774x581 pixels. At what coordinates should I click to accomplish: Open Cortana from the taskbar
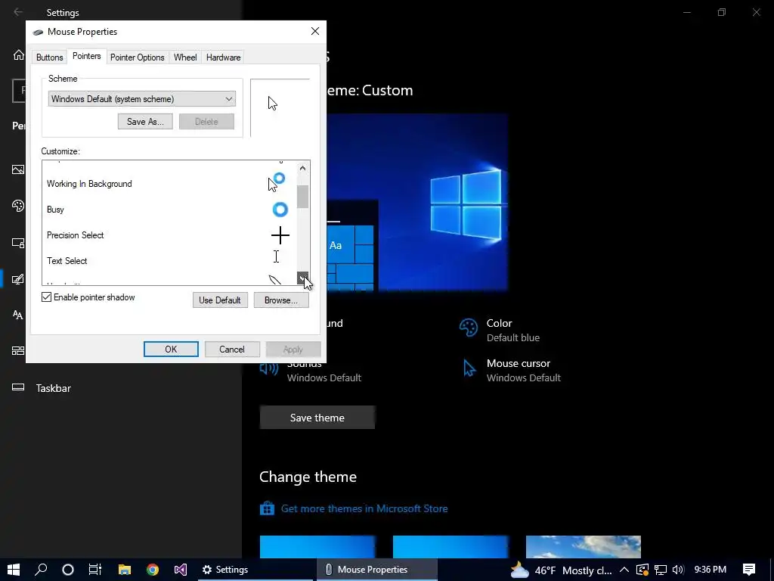[68, 570]
